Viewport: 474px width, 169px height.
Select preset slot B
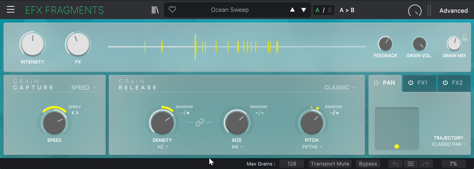tap(330, 10)
